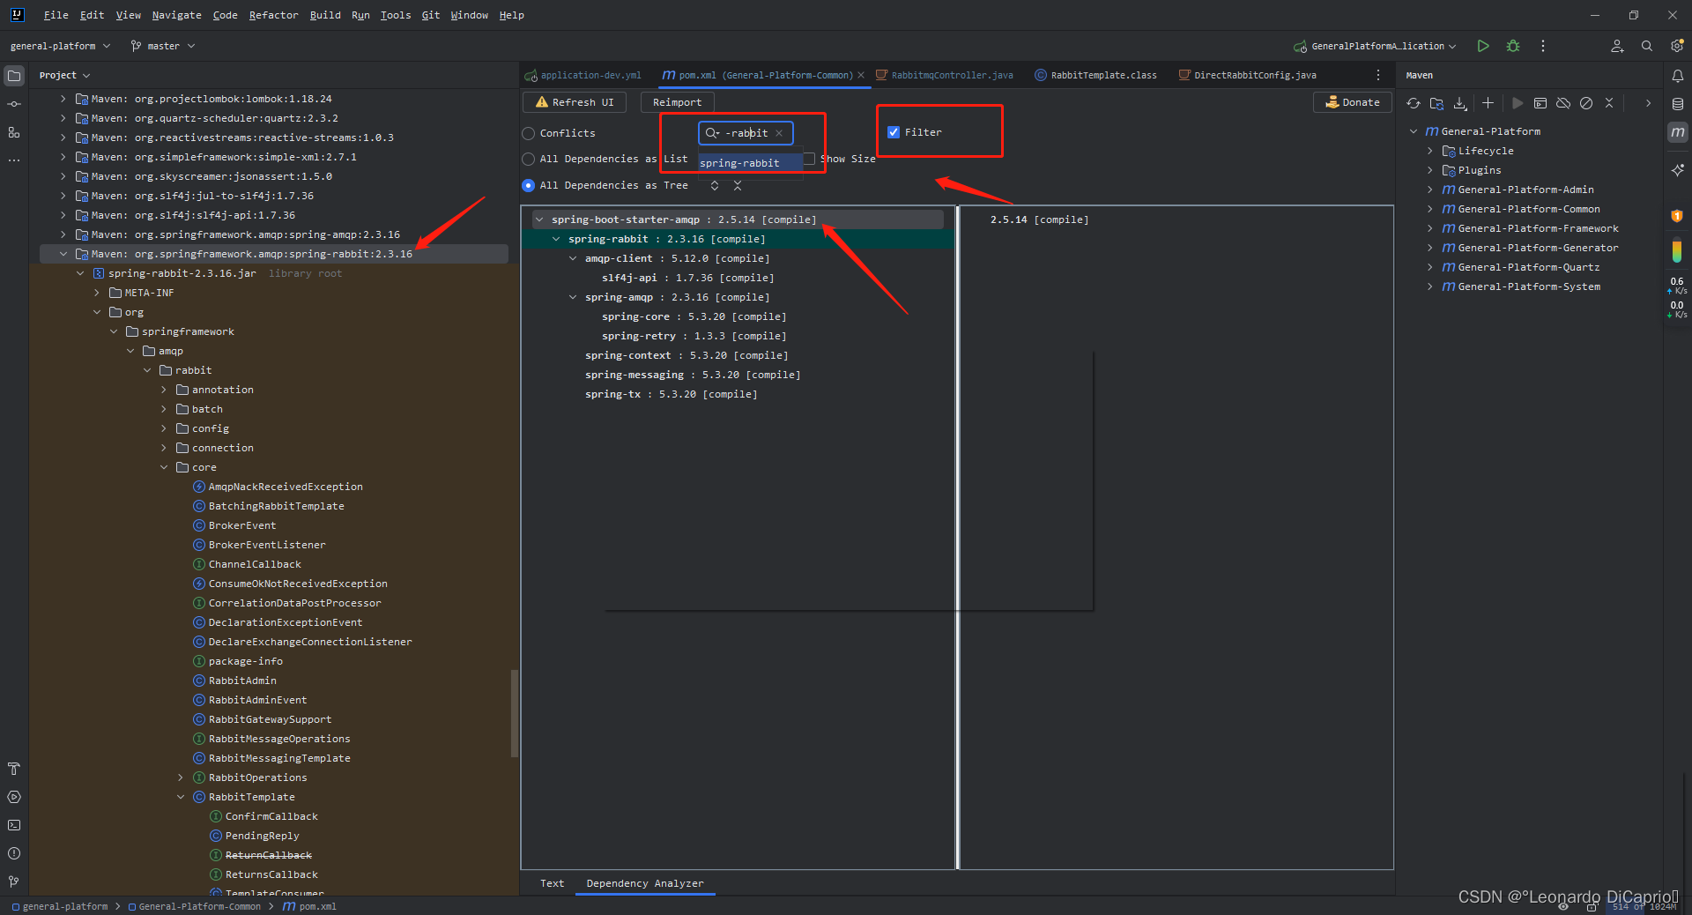The image size is (1692, 915).
Task: Expand General-Platform-Admin Maven module
Action: coord(1430,190)
